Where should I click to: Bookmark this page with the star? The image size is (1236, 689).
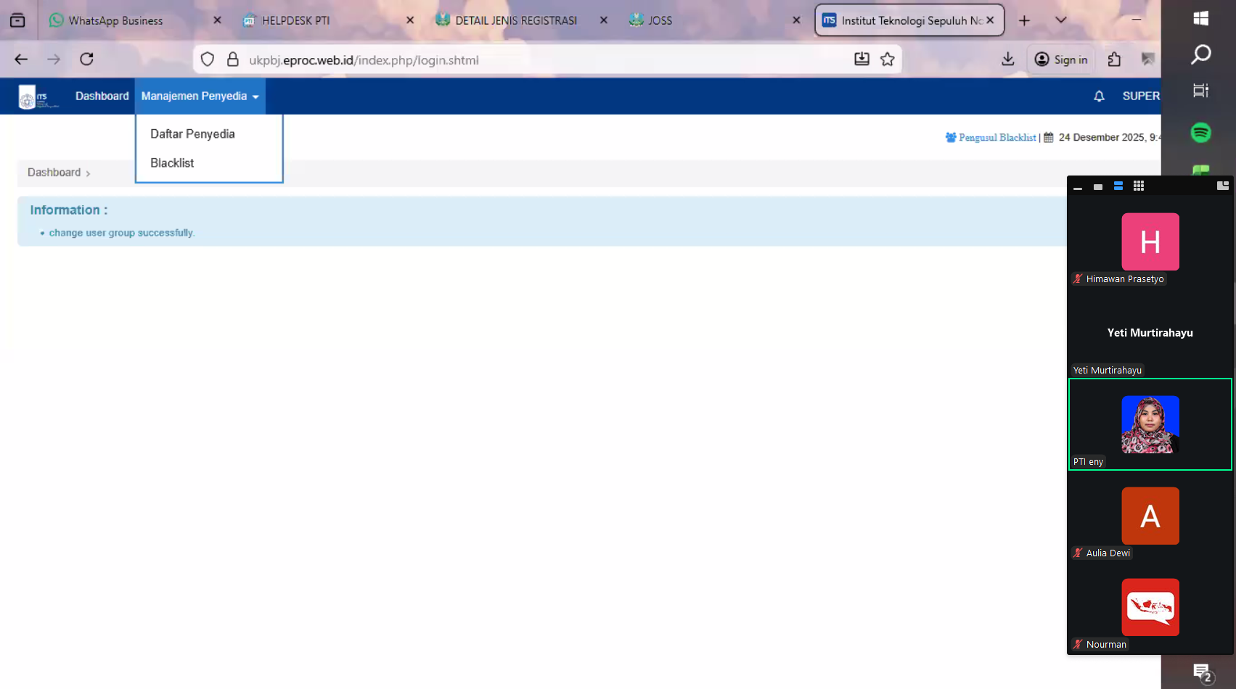(888, 59)
